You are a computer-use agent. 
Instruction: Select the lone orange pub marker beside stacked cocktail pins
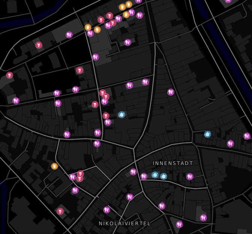(x=54, y=166)
